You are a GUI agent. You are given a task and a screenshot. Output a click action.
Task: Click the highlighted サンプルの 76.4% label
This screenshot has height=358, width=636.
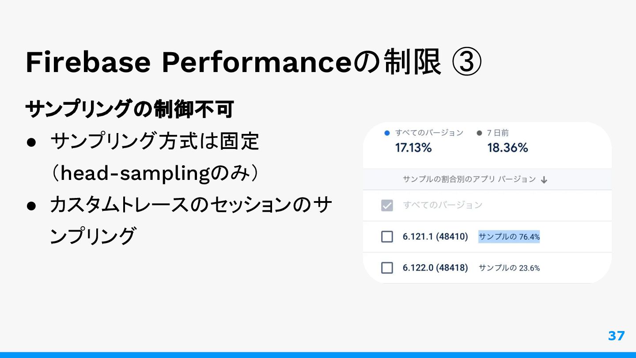(509, 237)
